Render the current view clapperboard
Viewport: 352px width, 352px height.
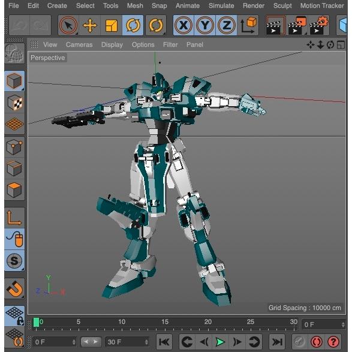(275, 25)
